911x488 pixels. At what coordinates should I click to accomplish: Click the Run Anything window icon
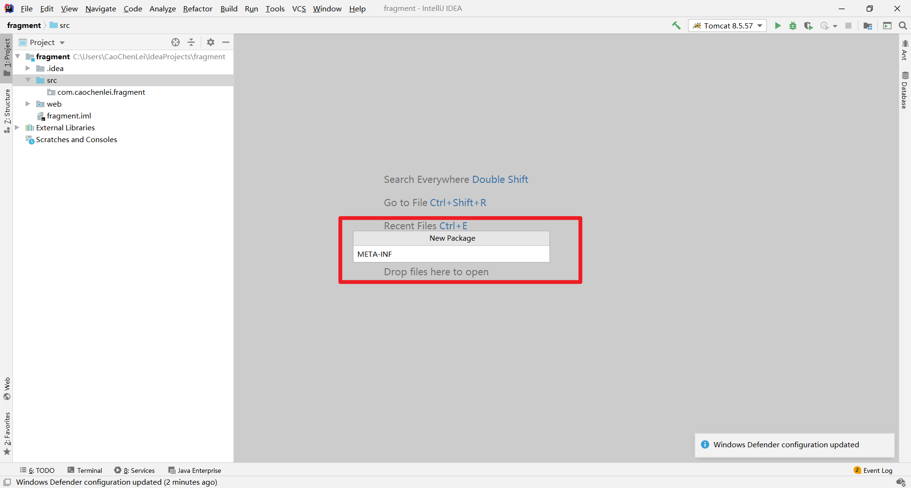[x=887, y=26]
